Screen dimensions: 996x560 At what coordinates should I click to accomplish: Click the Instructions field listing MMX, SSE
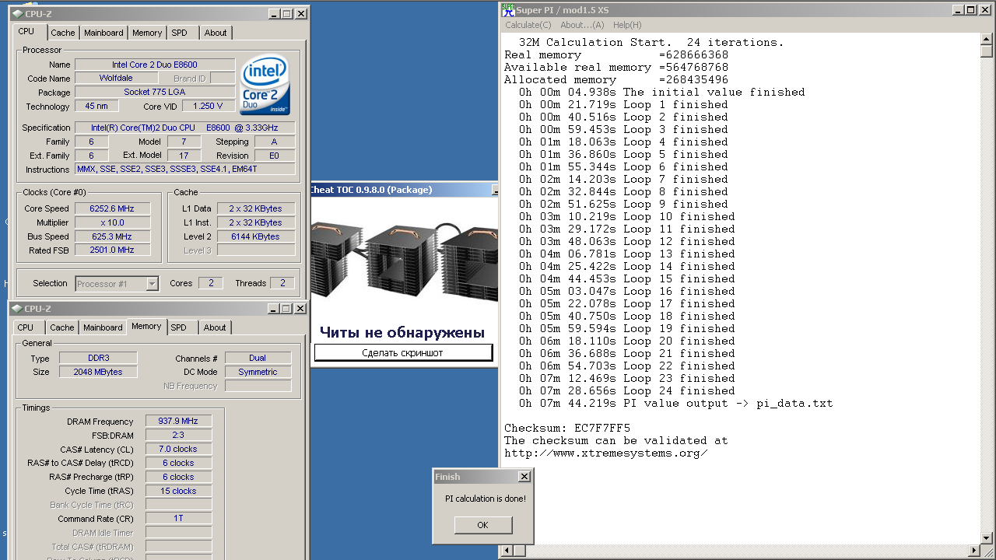point(185,170)
